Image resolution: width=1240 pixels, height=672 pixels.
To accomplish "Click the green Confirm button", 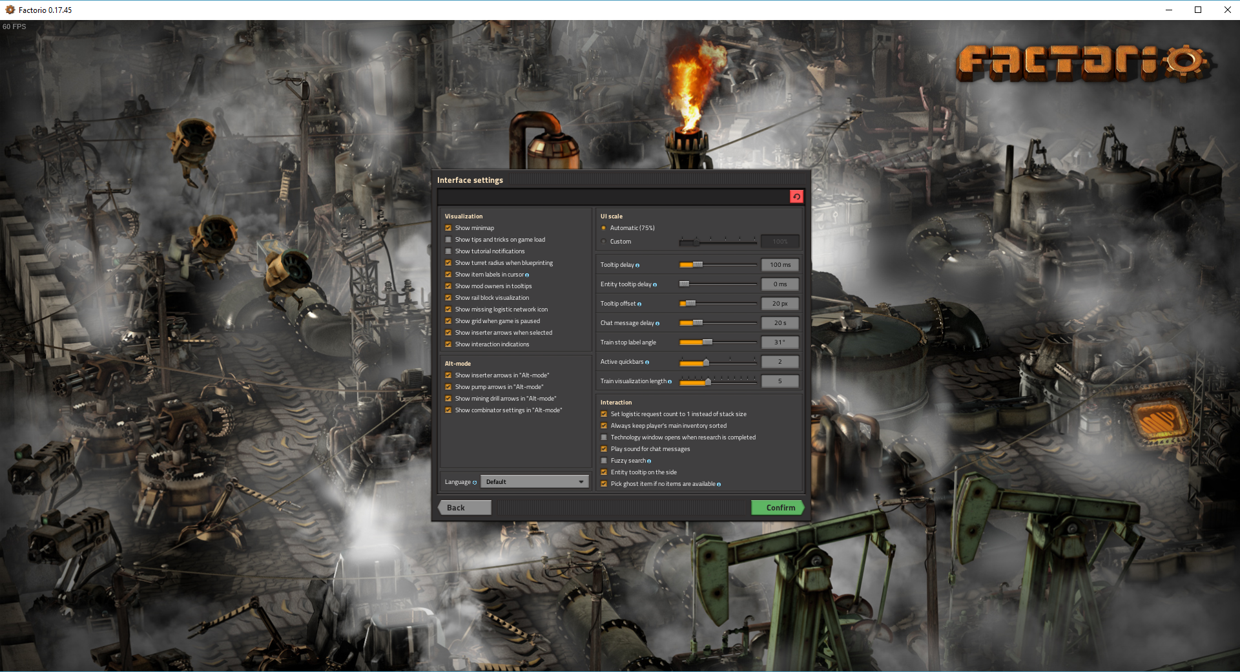I will click(778, 508).
